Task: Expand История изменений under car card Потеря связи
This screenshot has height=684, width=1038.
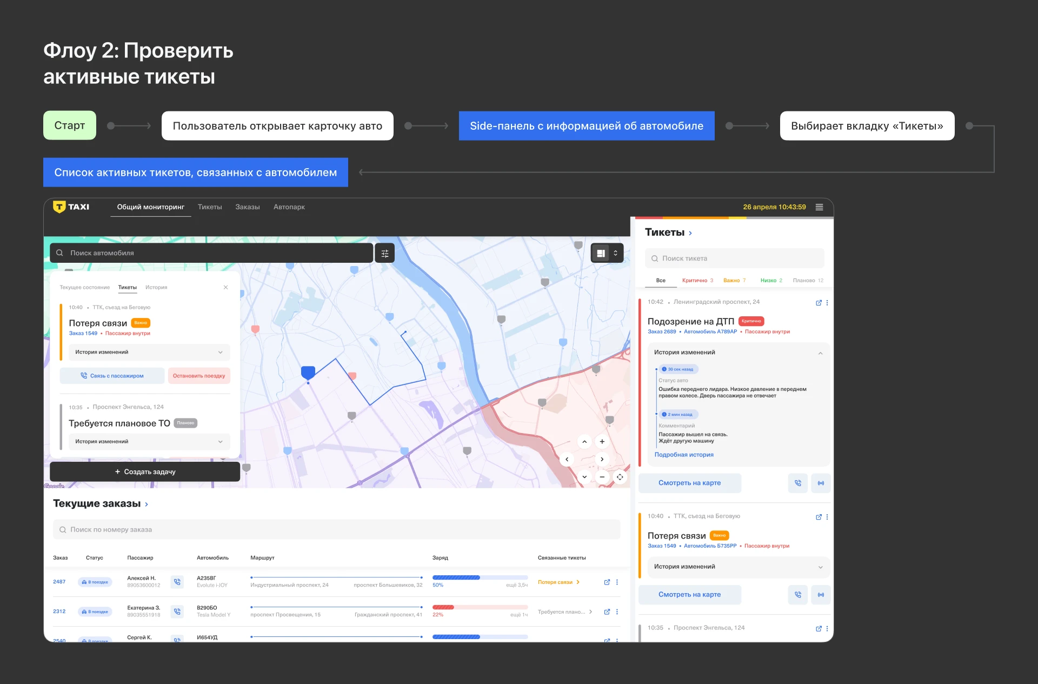Action: [149, 352]
